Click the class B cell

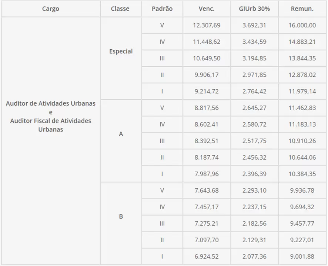[121, 217]
